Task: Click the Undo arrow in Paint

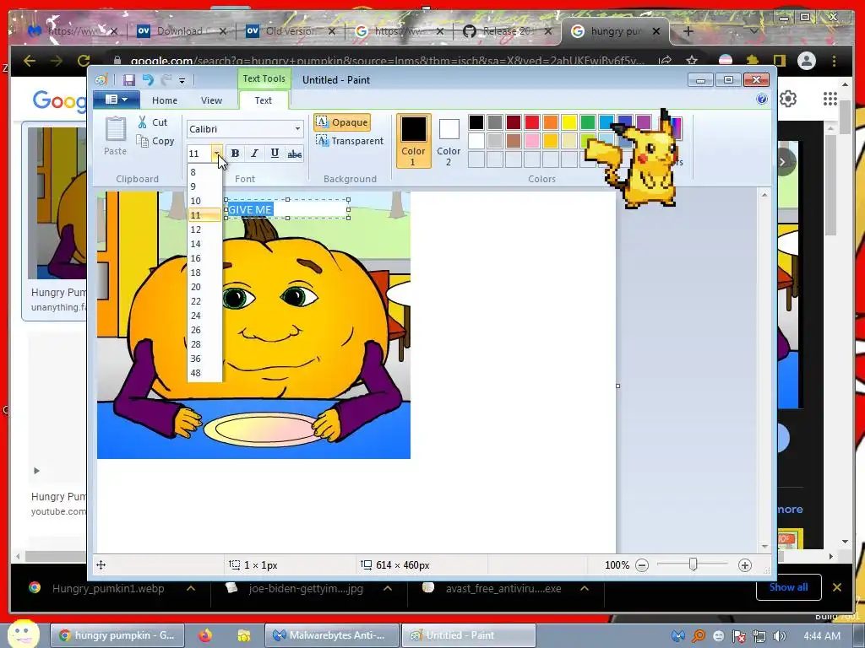Action: 148,80
